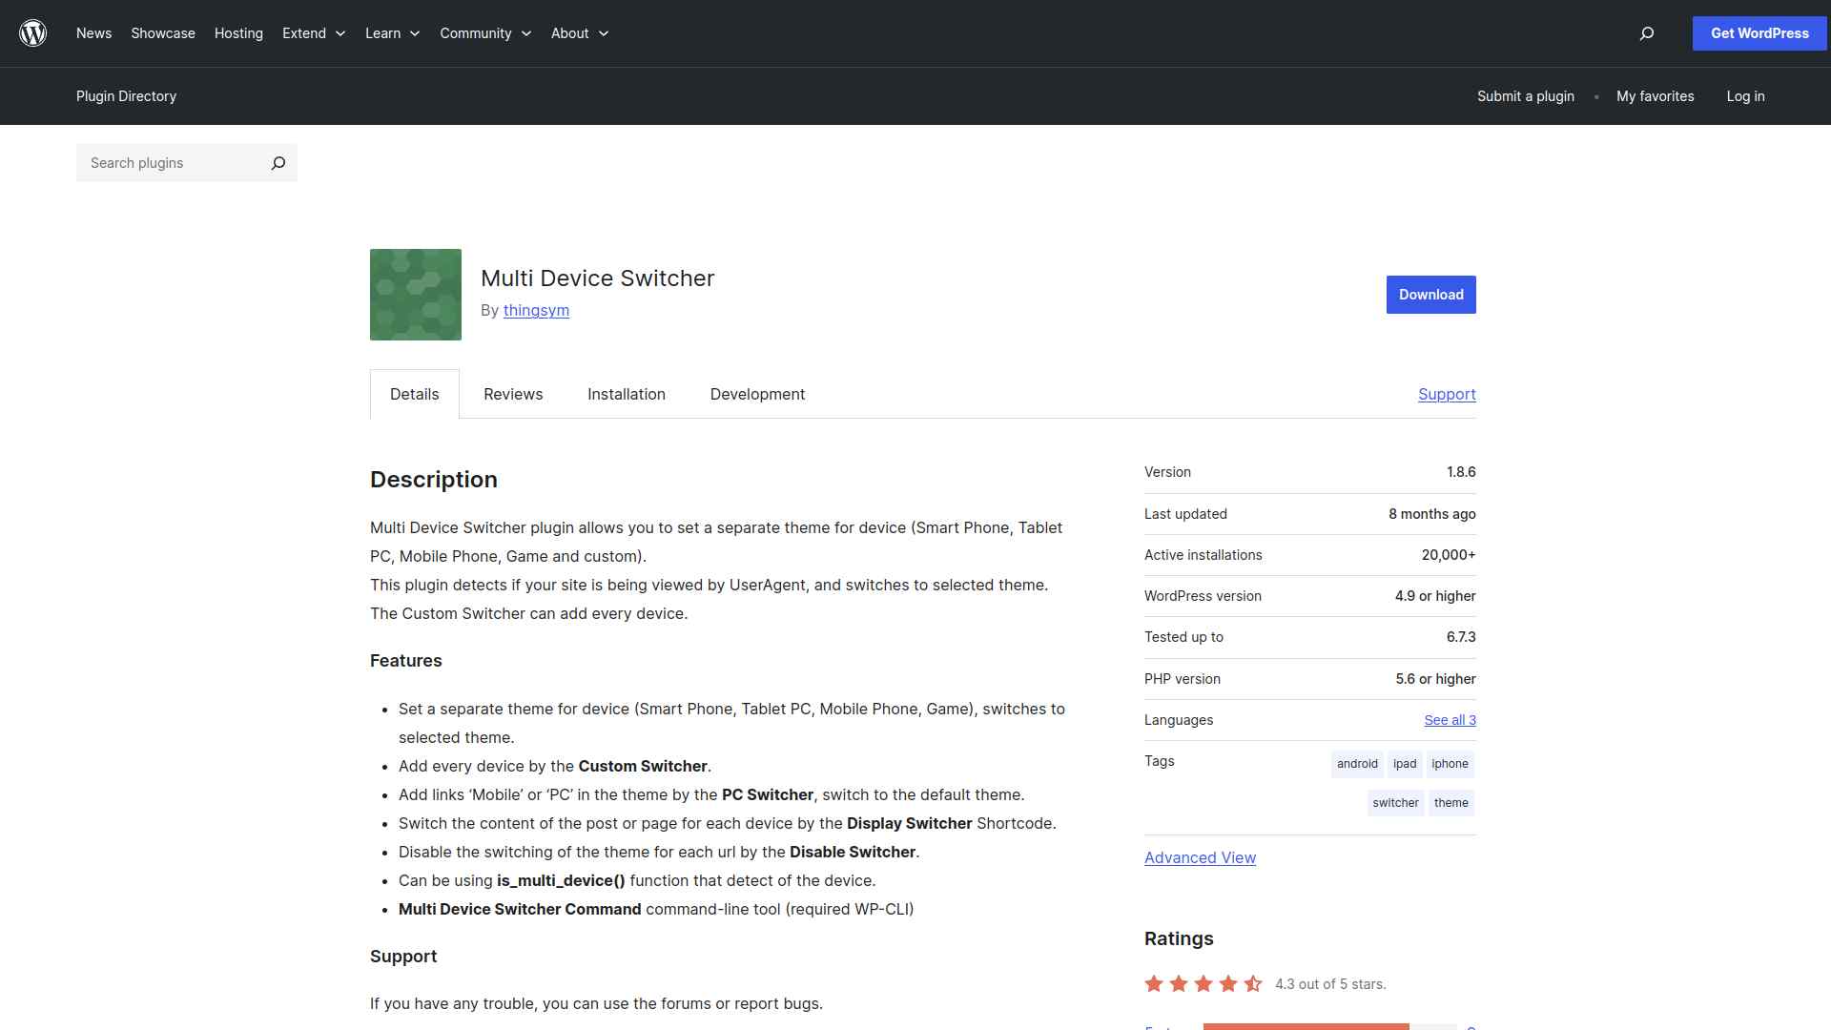Image resolution: width=1831 pixels, height=1030 pixels.
Task: Click '4.3 out of 5 stars' text
Action: click(x=1330, y=984)
